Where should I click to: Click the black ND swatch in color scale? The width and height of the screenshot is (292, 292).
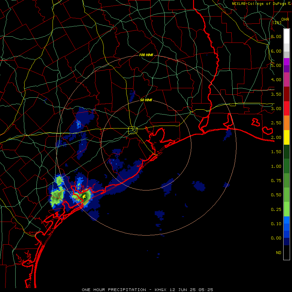tap(286, 252)
